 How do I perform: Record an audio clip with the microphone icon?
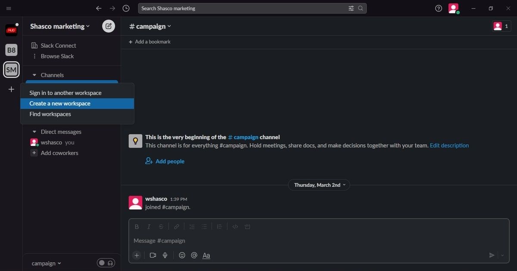click(165, 255)
